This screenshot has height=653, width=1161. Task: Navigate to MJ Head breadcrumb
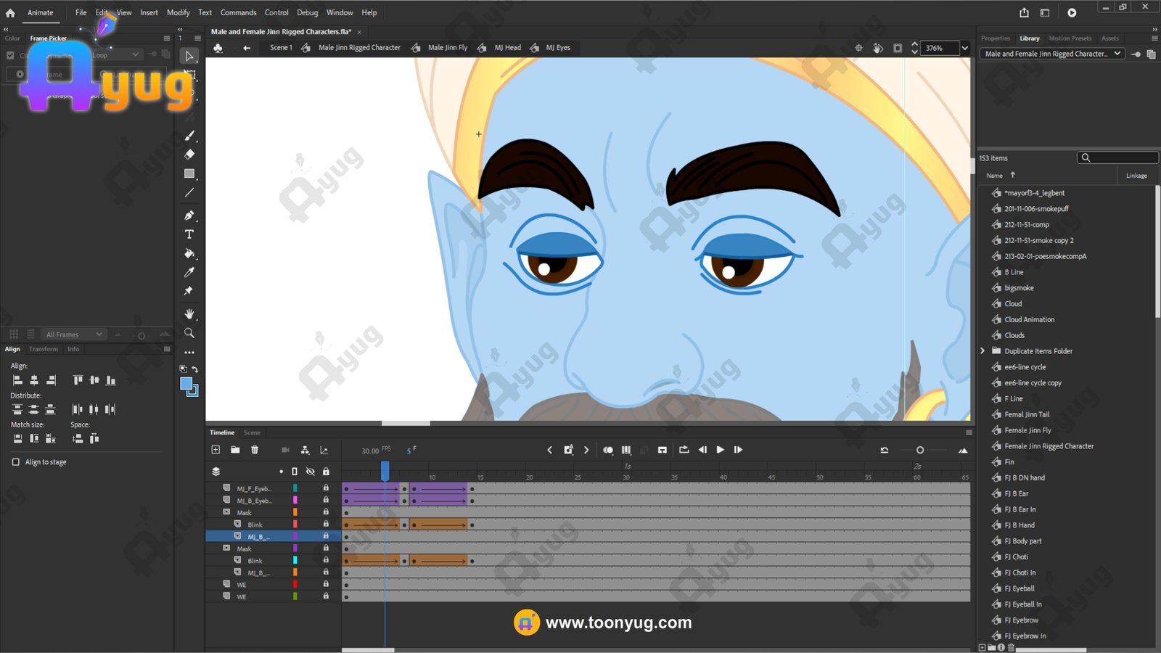point(508,48)
